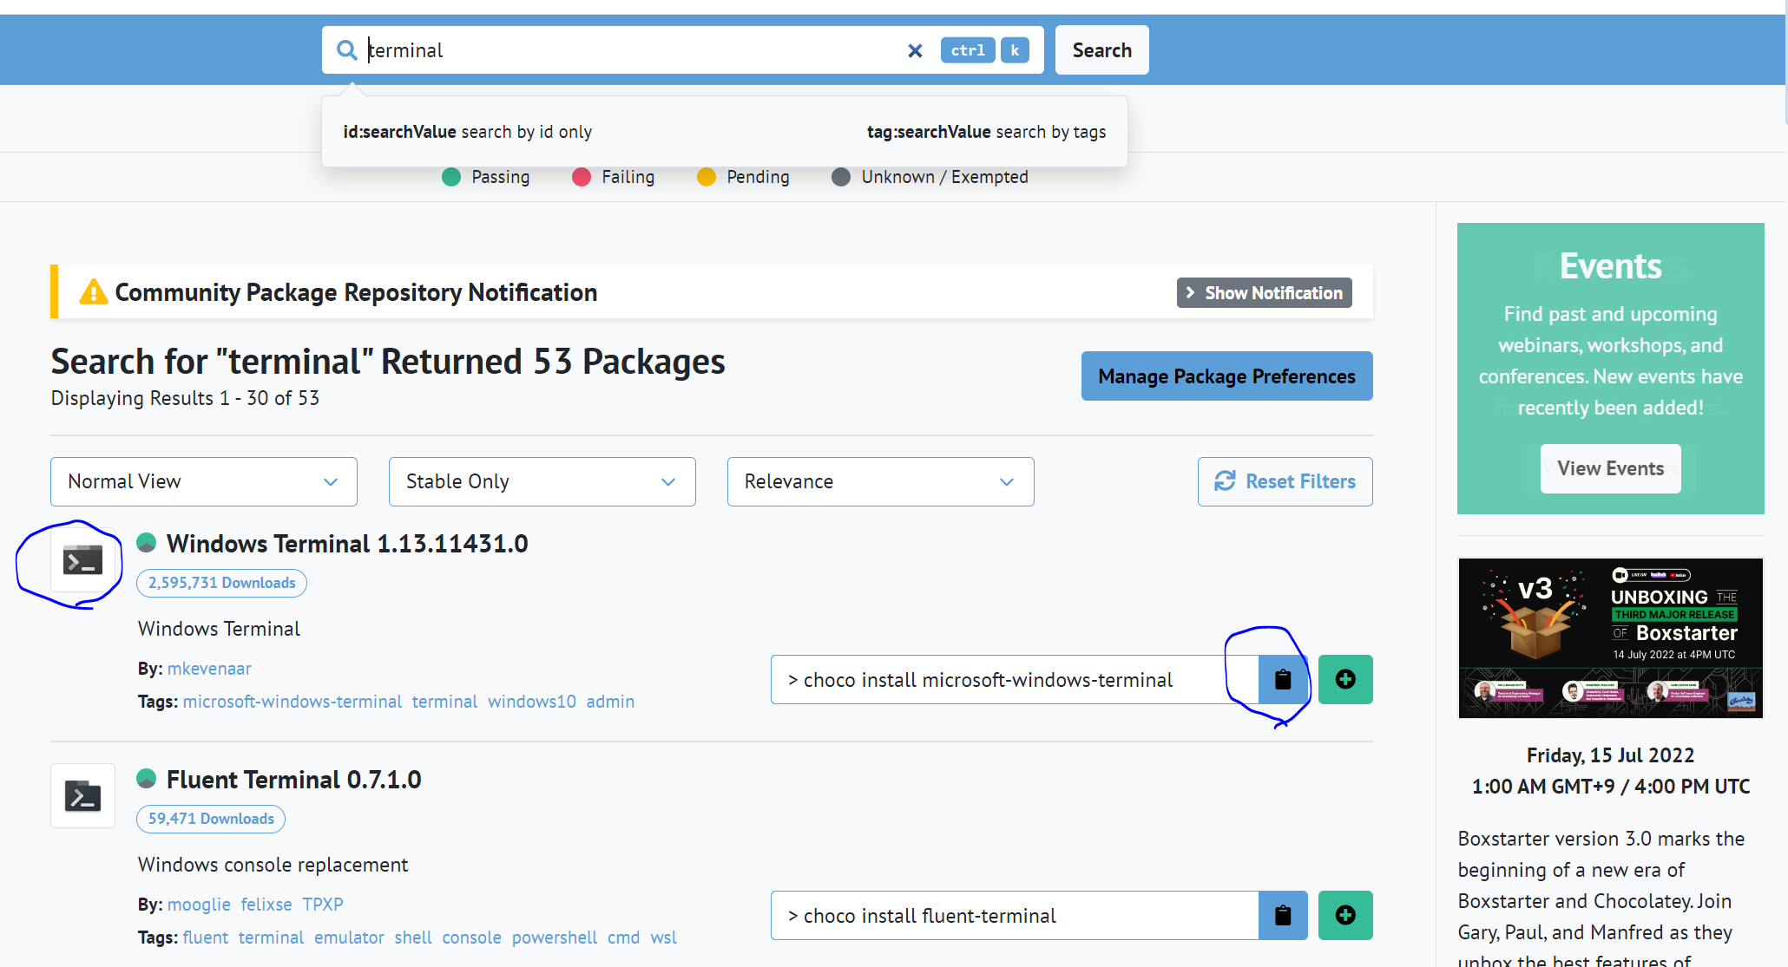Image resolution: width=1788 pixels, height=967 pixels.
Task: Click inside the terminal search field
Action: 625,50
